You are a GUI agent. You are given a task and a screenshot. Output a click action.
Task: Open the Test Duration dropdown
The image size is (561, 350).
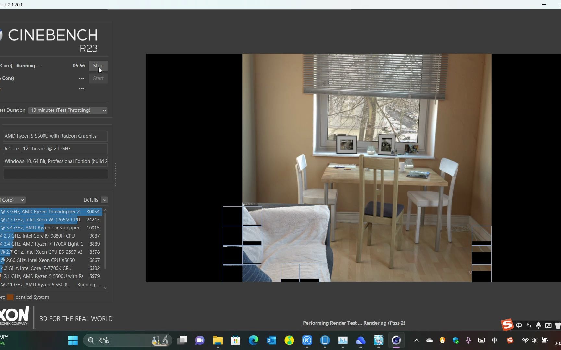pyautogui.click(x=68, y=110)
